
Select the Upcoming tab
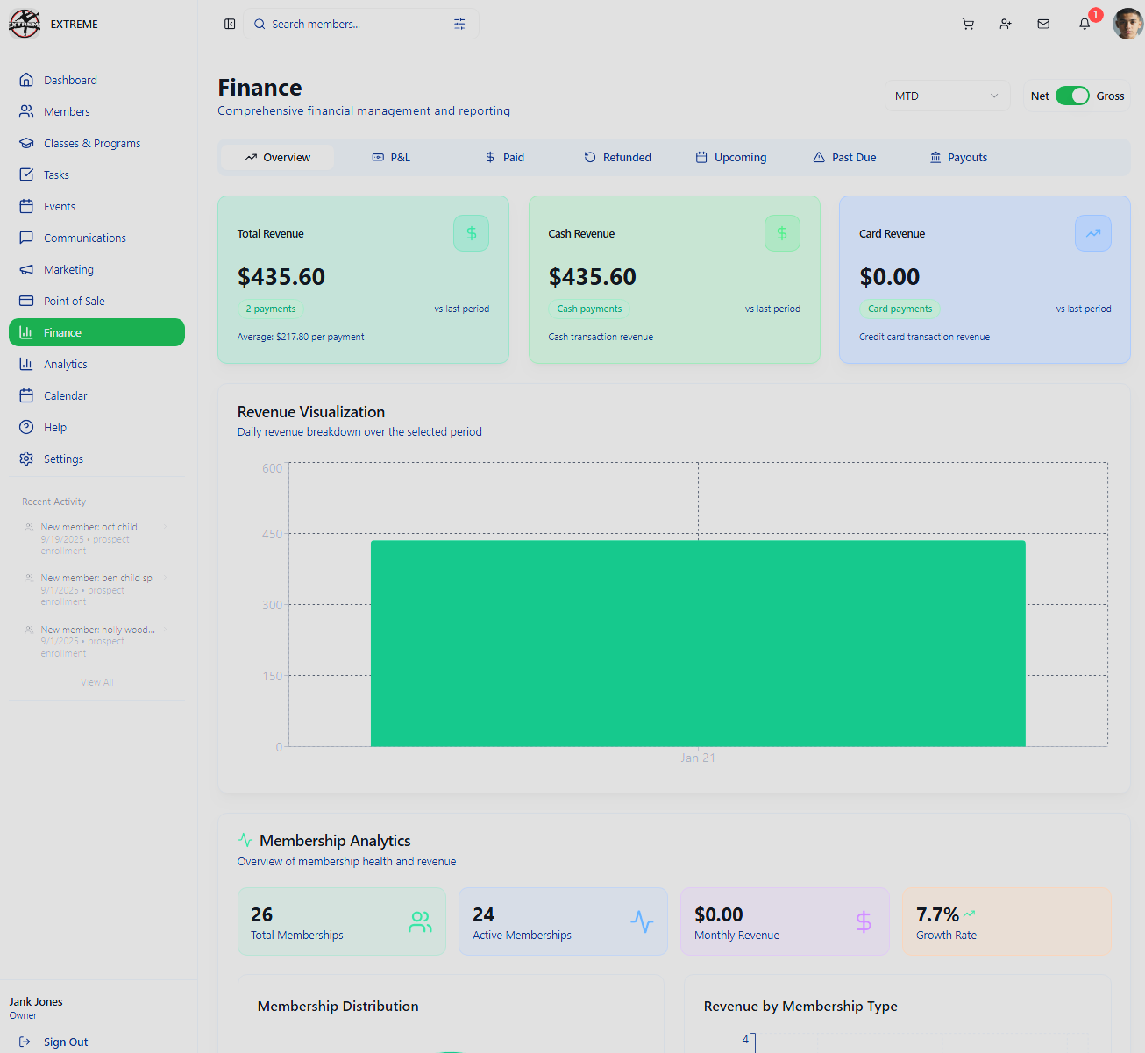click(x=731, y=158)
